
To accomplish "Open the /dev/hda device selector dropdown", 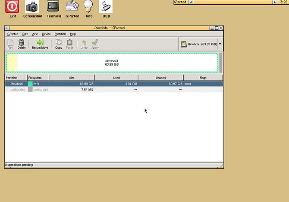I will 201,44.
